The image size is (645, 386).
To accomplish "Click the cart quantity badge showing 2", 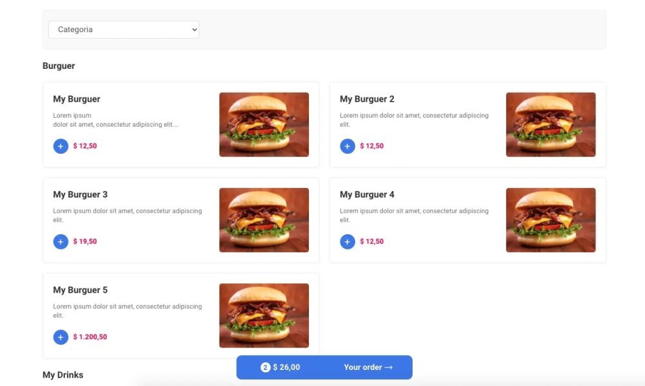I will [x=265, y=367].
